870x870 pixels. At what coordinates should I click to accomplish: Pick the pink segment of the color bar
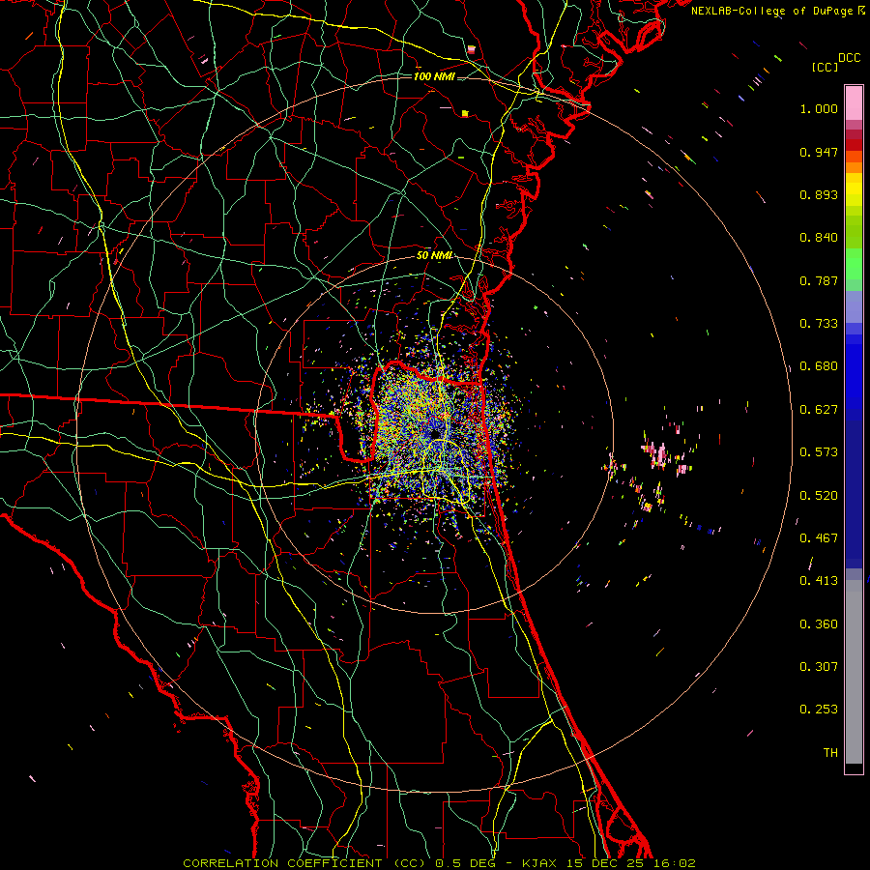[x=854, y=103]
